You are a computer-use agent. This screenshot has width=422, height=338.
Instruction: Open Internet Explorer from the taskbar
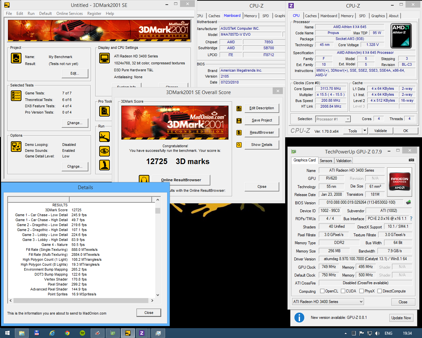(52, 333)
